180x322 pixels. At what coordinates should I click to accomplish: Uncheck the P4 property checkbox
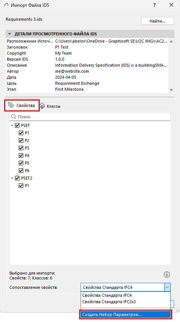coord(21,156)
